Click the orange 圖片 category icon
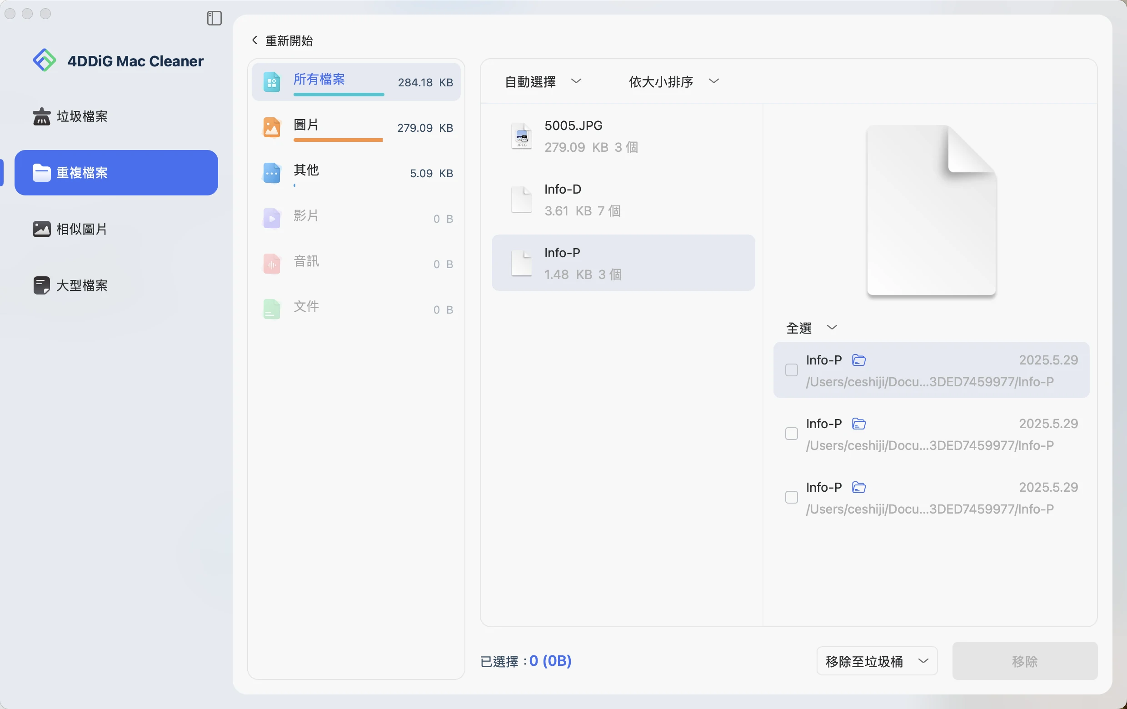 click(x=271, y=127)
